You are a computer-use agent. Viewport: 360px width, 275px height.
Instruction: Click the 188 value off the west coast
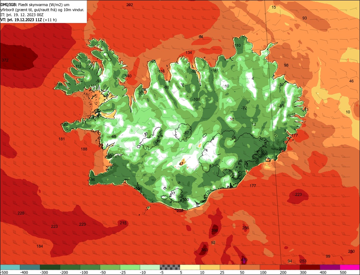84,149
